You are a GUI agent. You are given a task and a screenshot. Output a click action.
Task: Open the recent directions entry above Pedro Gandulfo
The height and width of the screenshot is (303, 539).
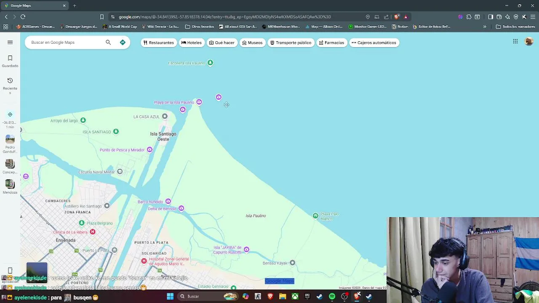pyautogui.click(x=10, y=120)
